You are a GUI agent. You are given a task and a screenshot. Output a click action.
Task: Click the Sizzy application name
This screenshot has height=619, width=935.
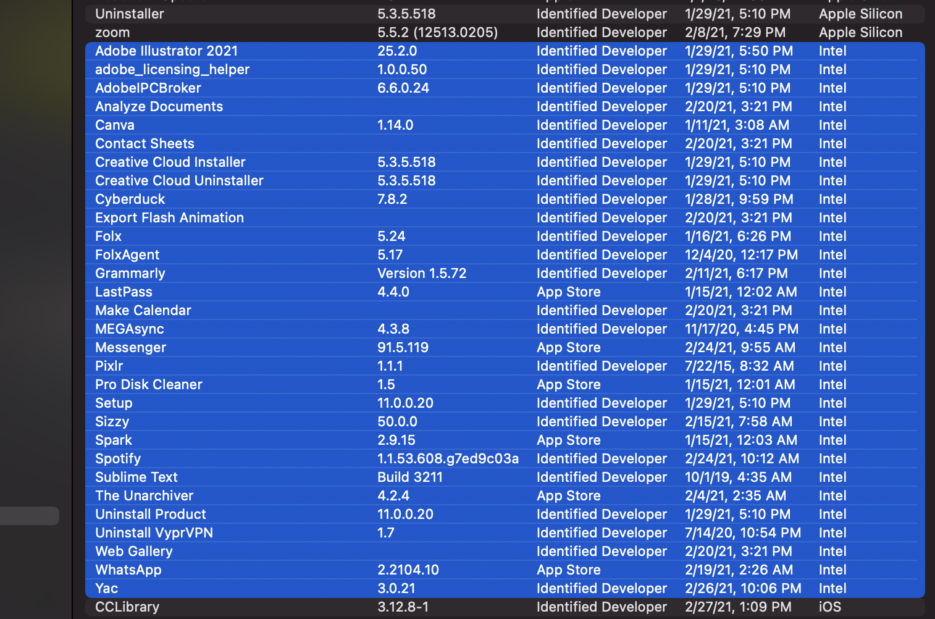(x=112, y=421)
